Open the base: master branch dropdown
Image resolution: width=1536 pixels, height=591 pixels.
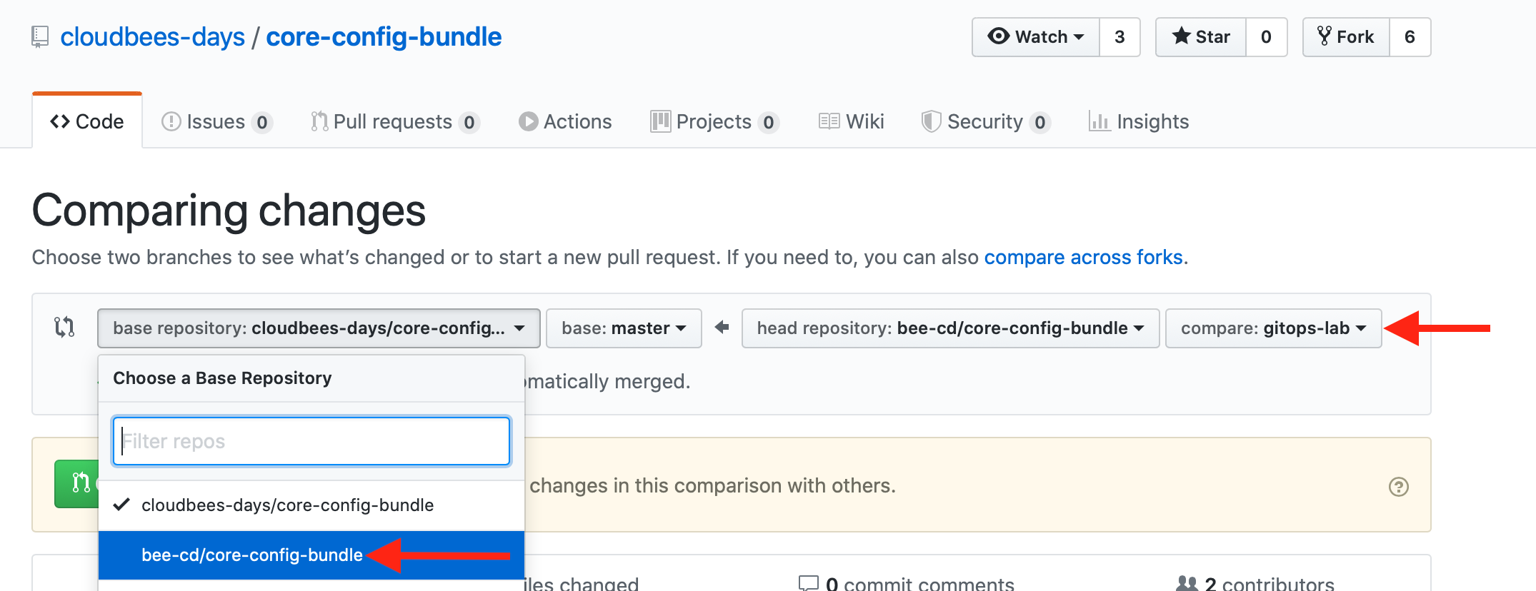(624, 328)
